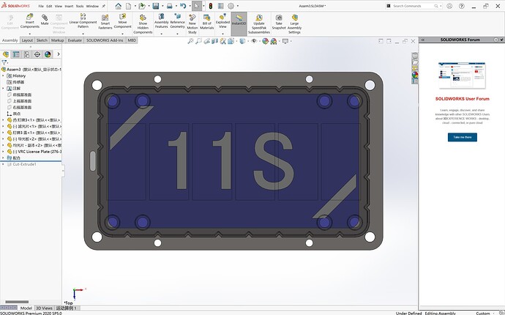Open Linear Component Pattern tool
The image size is (505, 315).
tap(83, 21)
